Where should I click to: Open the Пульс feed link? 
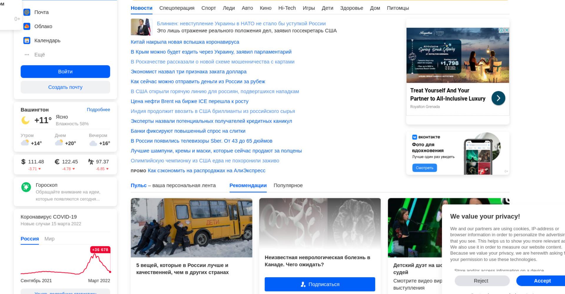tap(139, 185)
